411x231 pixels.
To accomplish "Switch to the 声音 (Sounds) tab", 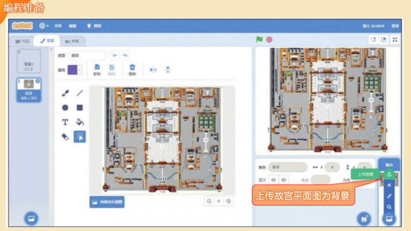I will (72, 42).
